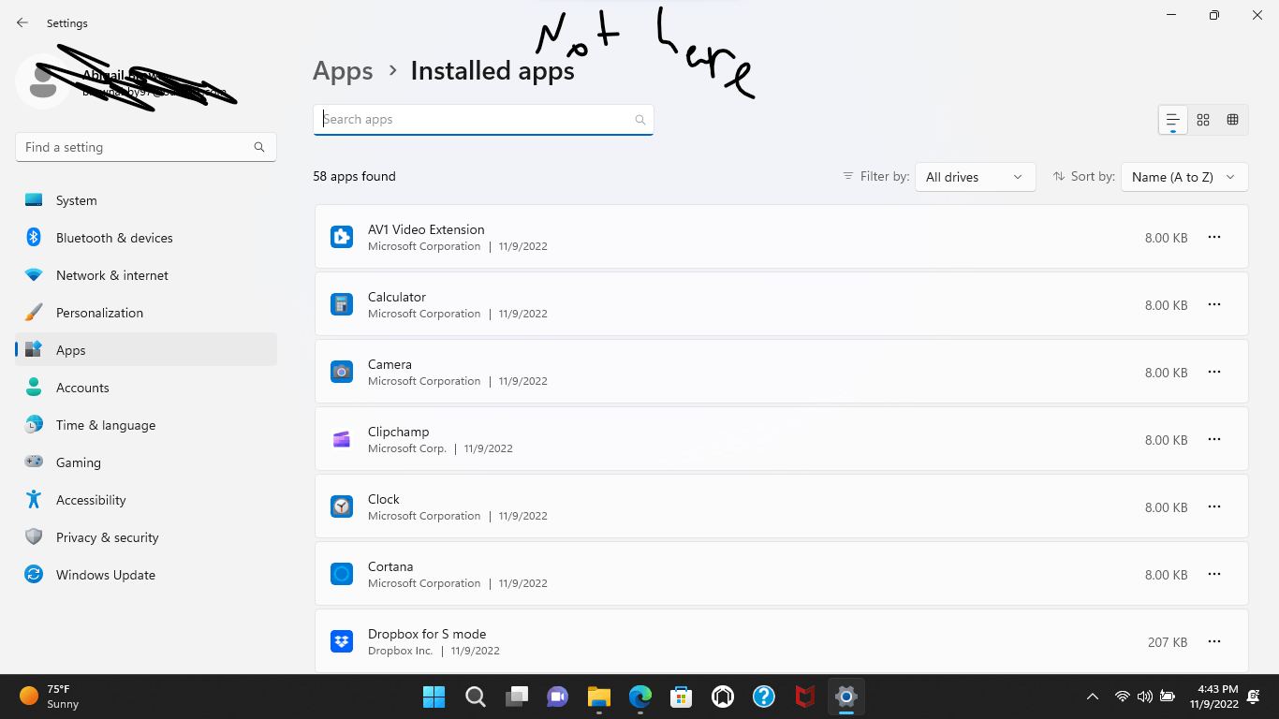1279x719 pixels.
Task: Open Gaming settings
Action: [78, 462]
